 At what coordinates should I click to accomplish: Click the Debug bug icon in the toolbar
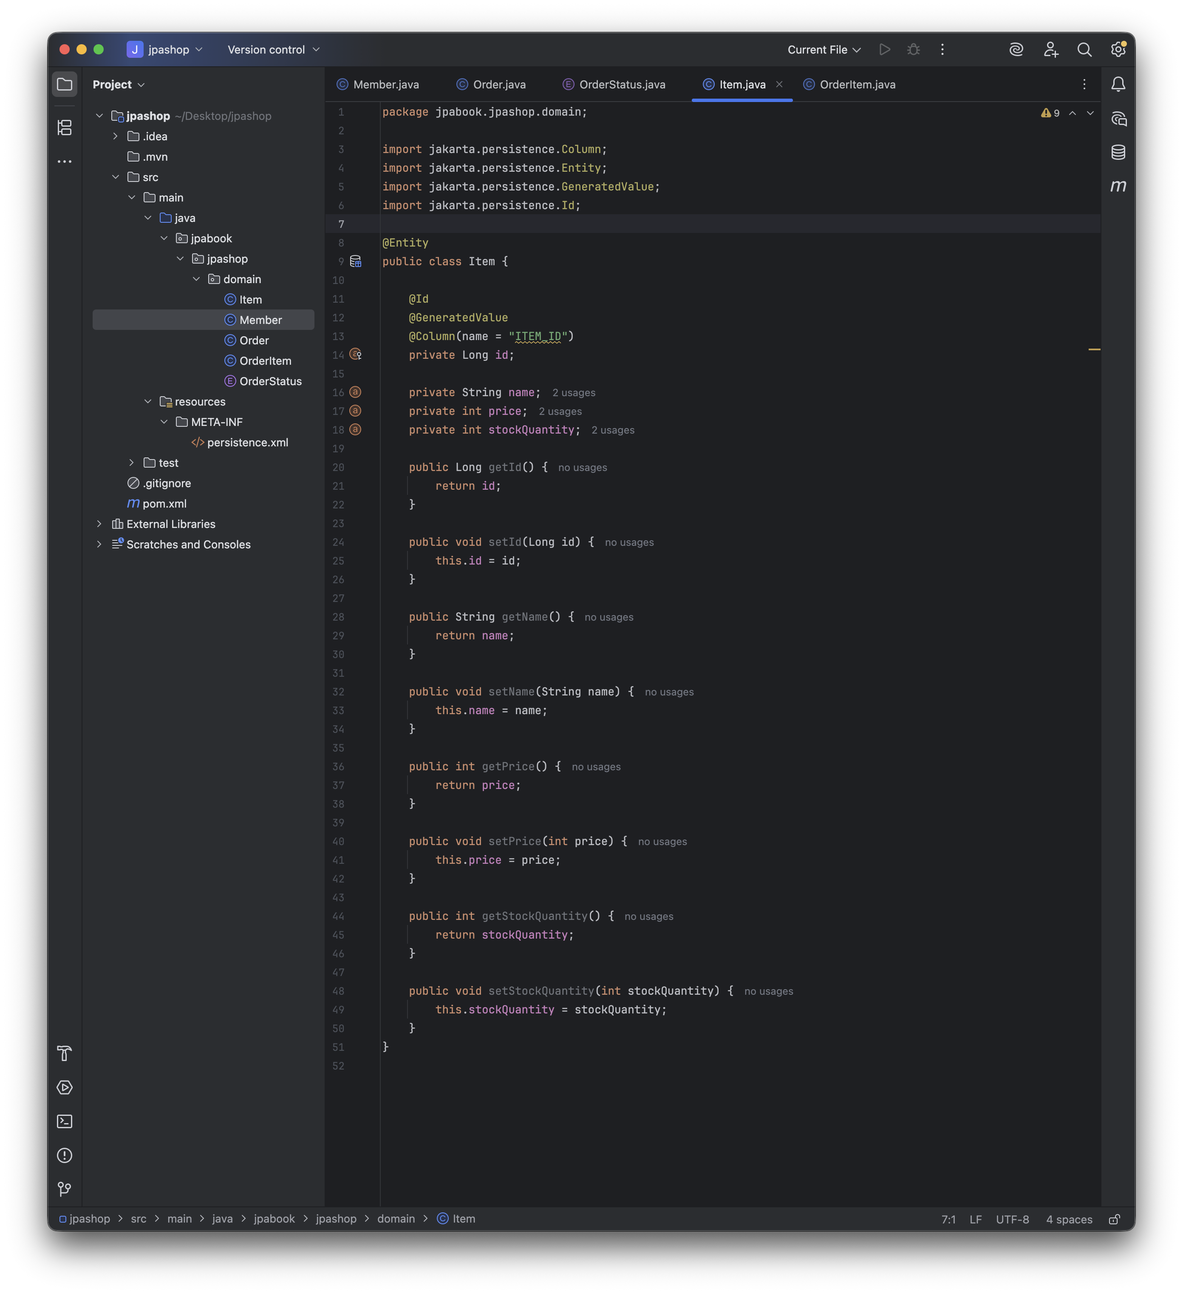point(914,49)
